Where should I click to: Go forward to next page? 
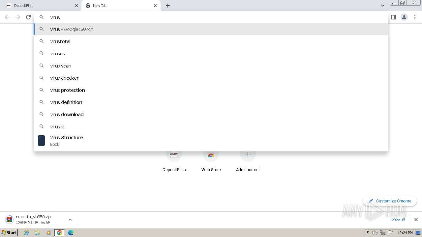click(x=18, y=17)
